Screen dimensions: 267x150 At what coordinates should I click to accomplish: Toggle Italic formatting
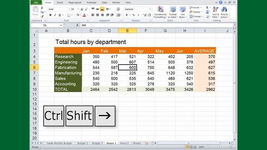pos(55,15)
